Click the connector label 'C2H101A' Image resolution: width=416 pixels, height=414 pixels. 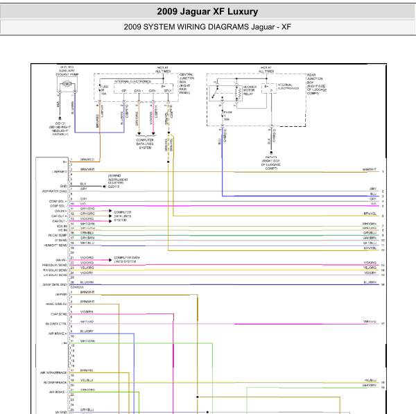click(x=77, y=287)
